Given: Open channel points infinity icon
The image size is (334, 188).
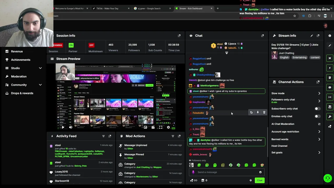Looking at the screenshot, I should click(x=194, y=180).
